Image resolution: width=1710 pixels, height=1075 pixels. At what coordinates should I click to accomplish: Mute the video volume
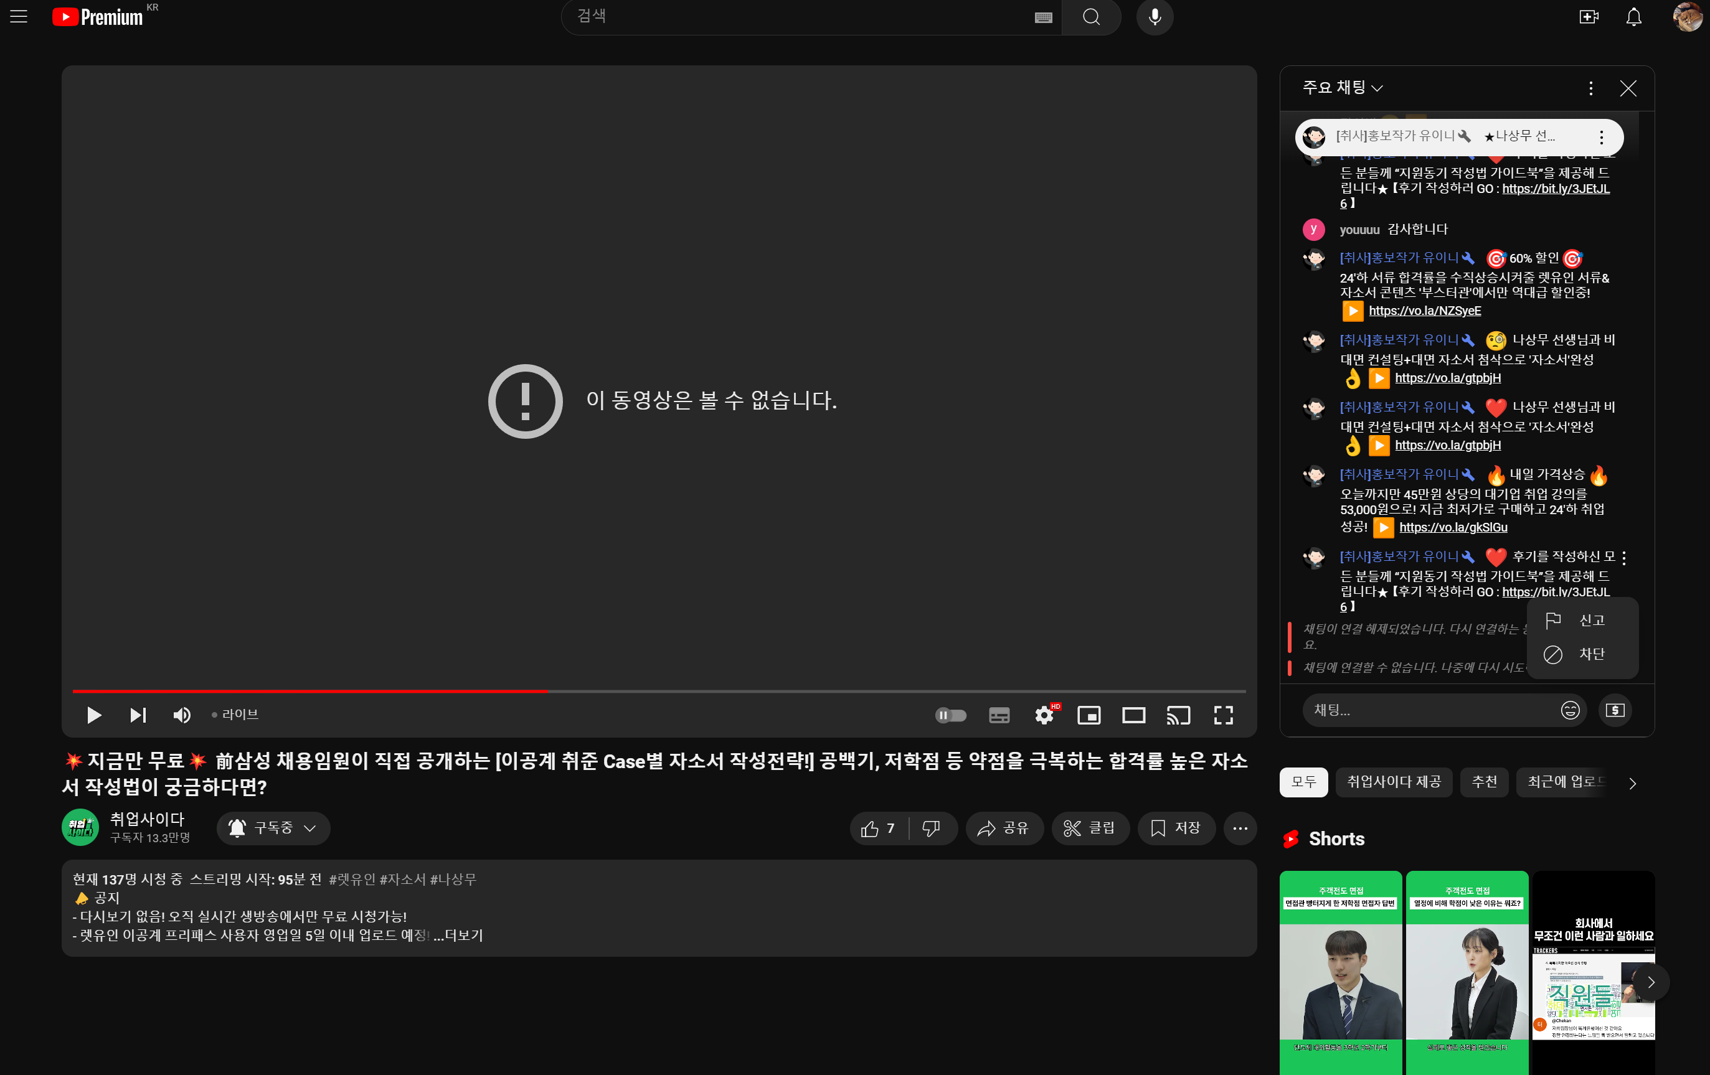(x=182, y=715)
